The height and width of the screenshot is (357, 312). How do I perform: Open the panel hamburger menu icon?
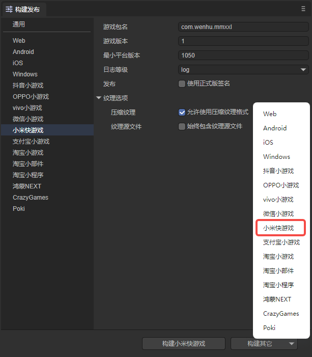[303, 9]
